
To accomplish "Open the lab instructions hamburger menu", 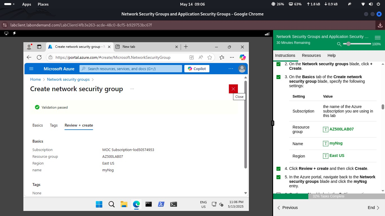I will [x=377, y=37].
